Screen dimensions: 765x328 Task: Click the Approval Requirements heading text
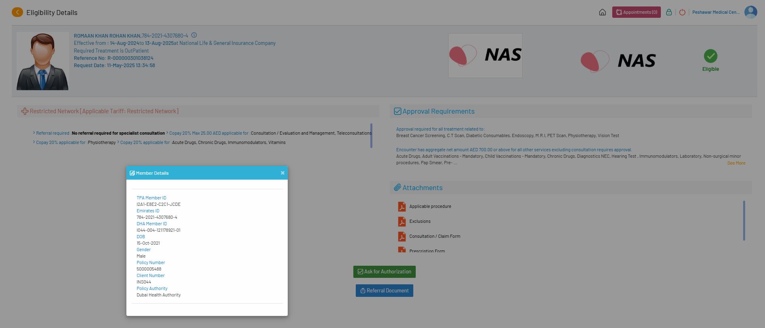tap(438, 111)
